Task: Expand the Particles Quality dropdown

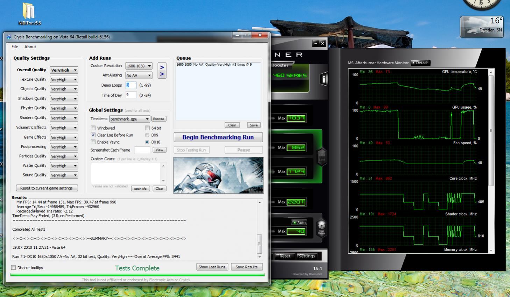Action: 64,157
